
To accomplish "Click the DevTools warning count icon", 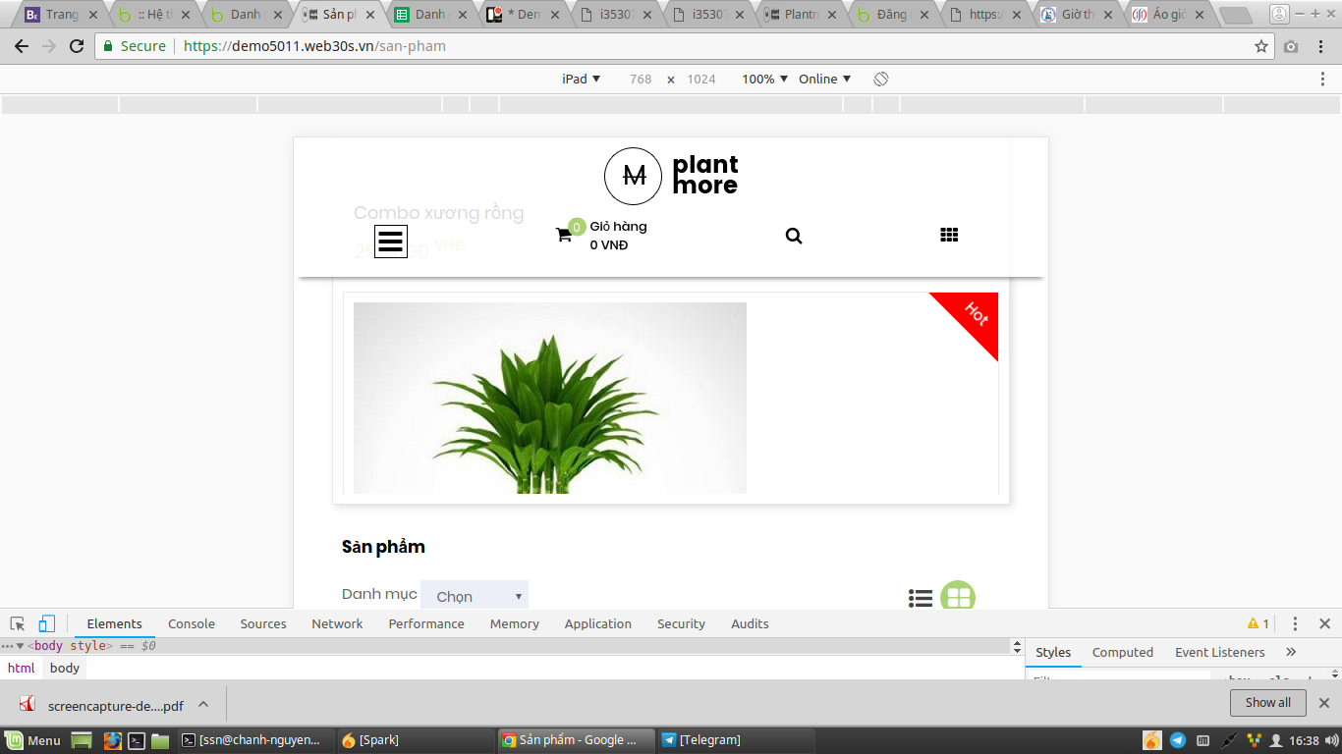I will click(x=1258, y=623).
